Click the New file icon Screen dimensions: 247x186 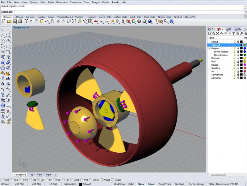point(4,21)
